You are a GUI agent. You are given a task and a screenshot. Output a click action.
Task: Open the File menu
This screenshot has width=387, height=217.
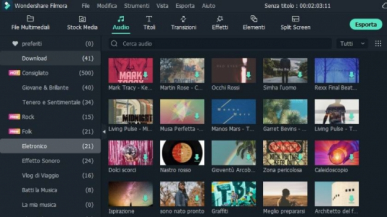[86, 6]
